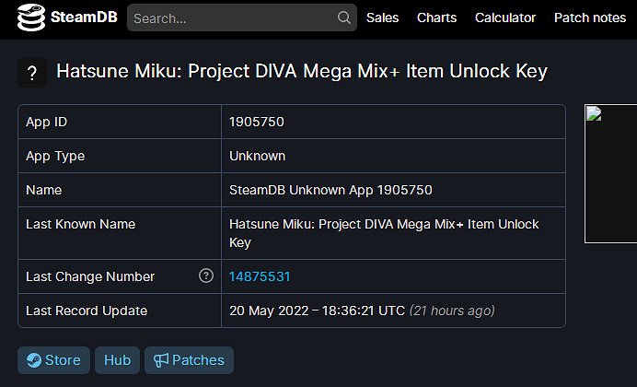Open the Hub button
This screenshot has width=637, height=387.
[117, 360]
